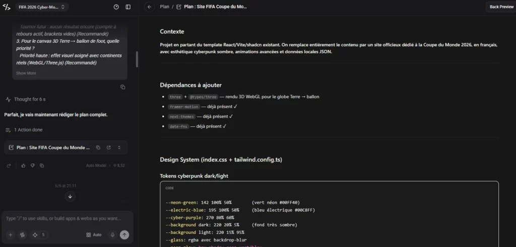
Task: Open the Auto mode dropdown
Action: pyautogui.click(x=94, y=235)
